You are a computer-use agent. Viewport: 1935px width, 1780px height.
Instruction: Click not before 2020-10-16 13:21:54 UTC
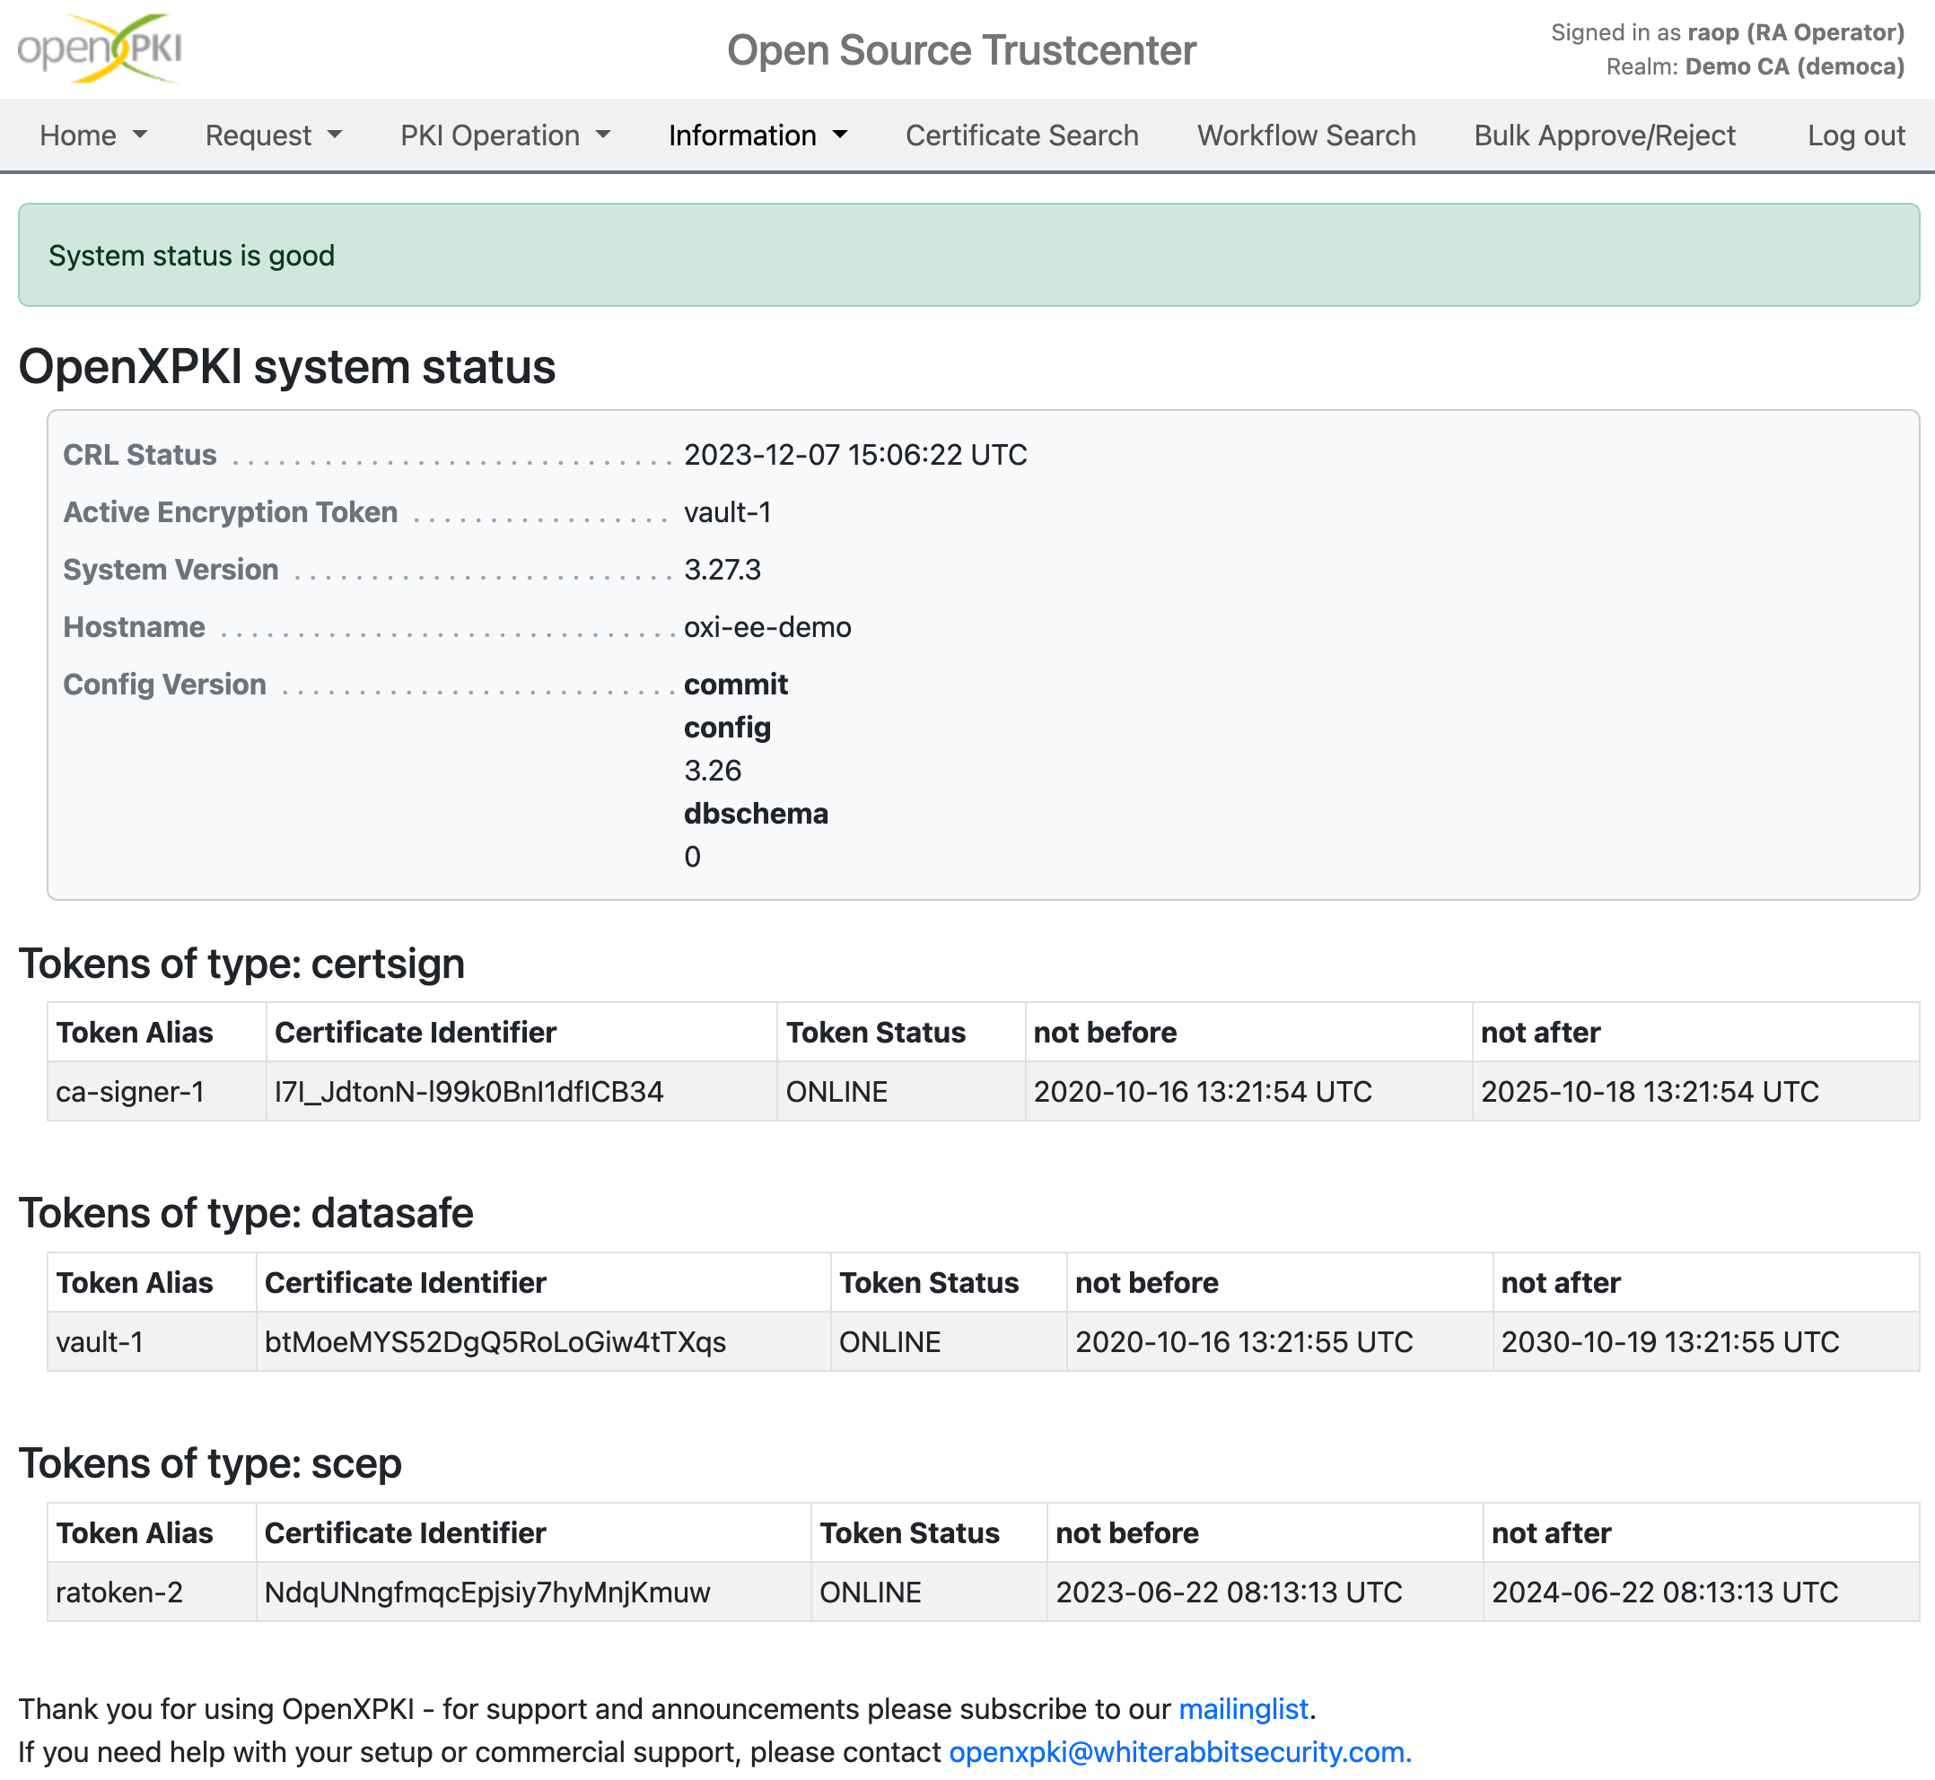click(x=1203, y=1091)
